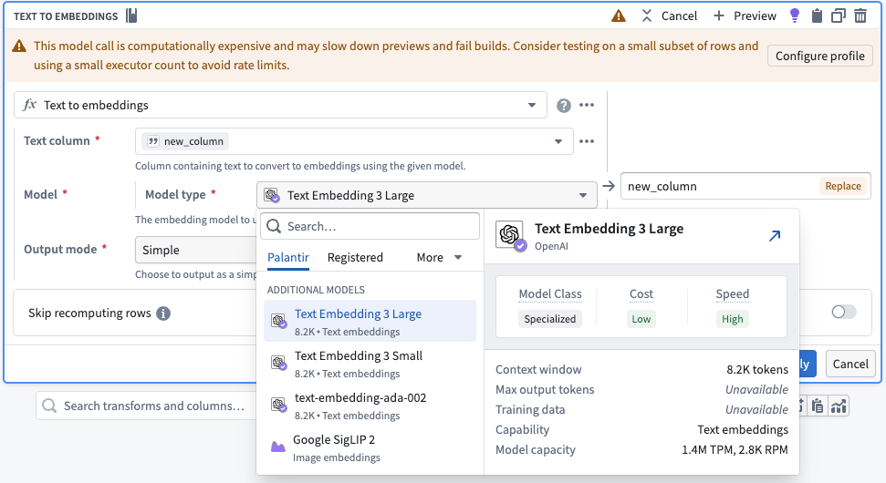Viewport: 886px width, 483px height.
Task: Click the Cancel button at the bottom right
Action: 850,364
